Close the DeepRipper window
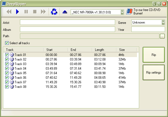This screenshot has width=168, height=117. click(164, 4)
